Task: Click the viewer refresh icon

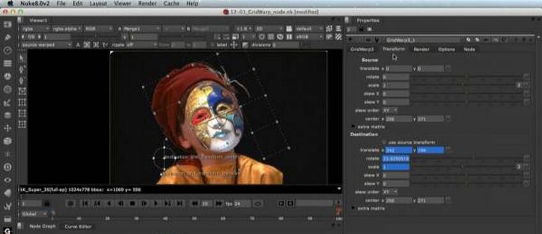Action: [x=261, y=36]
